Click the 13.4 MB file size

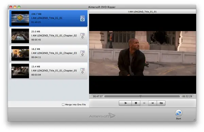coord(36,67)
